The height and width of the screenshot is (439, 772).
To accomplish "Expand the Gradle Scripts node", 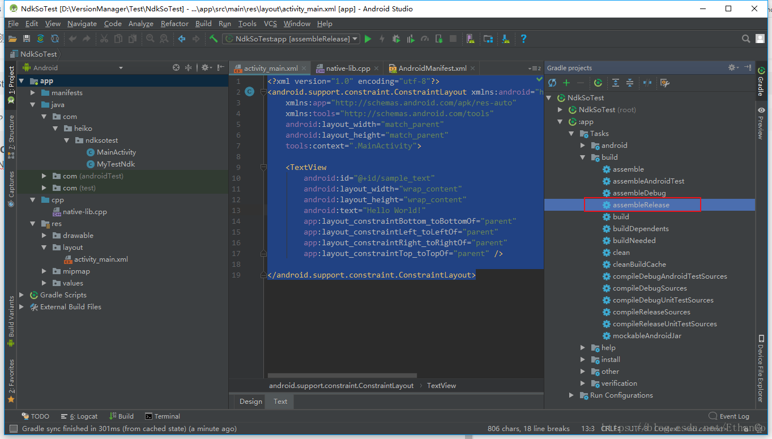I will [22, 295].
